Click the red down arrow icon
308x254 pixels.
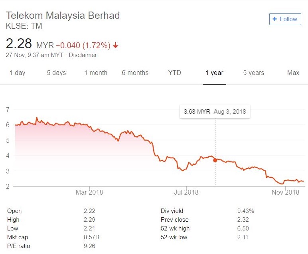click(x=116, y=45)
